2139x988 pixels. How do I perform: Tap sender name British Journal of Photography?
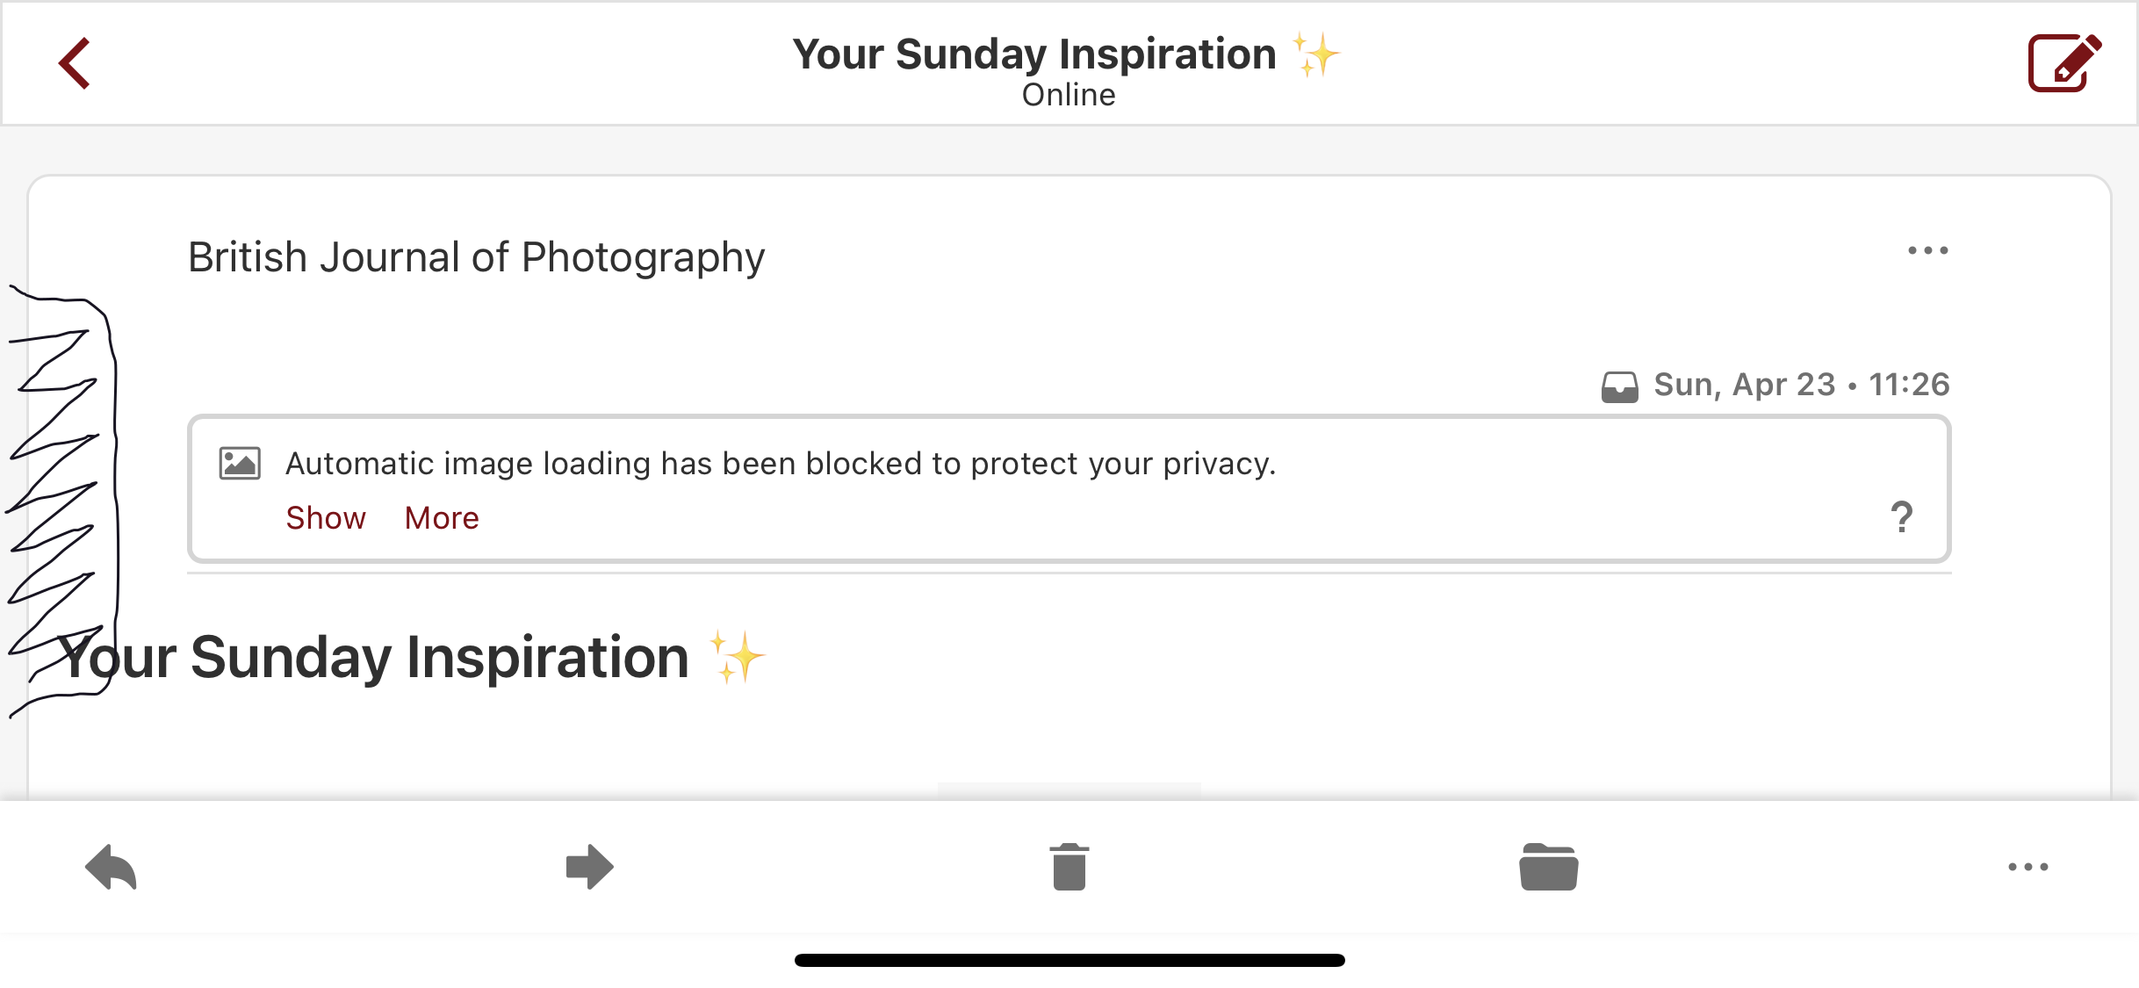tap(477, 257)
